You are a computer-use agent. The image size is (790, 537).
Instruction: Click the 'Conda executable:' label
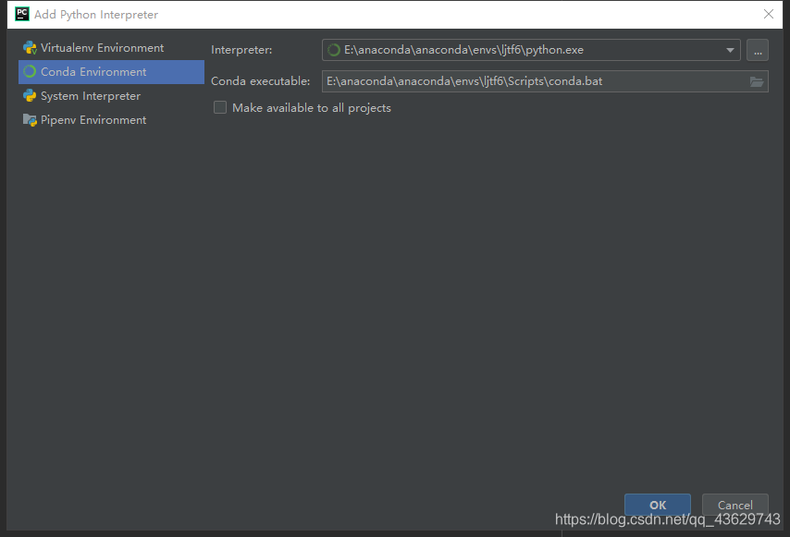coord(261,81)
